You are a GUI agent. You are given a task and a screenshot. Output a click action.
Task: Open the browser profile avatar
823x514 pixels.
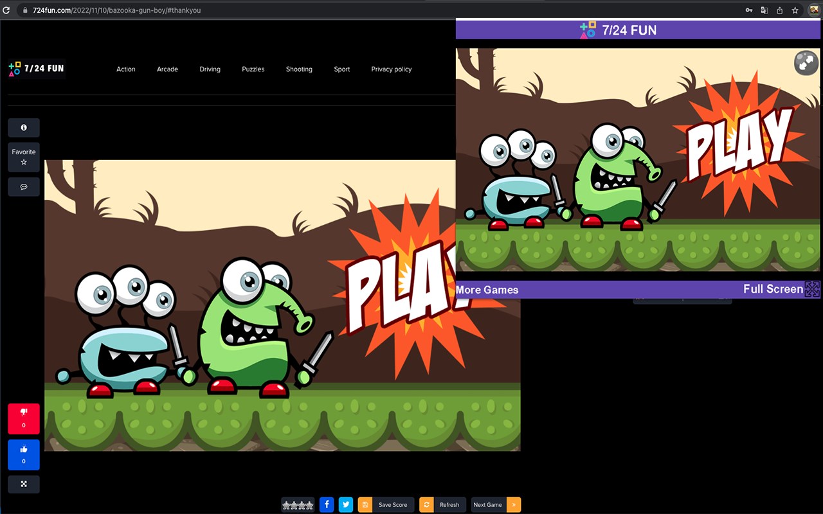[813, 10]
